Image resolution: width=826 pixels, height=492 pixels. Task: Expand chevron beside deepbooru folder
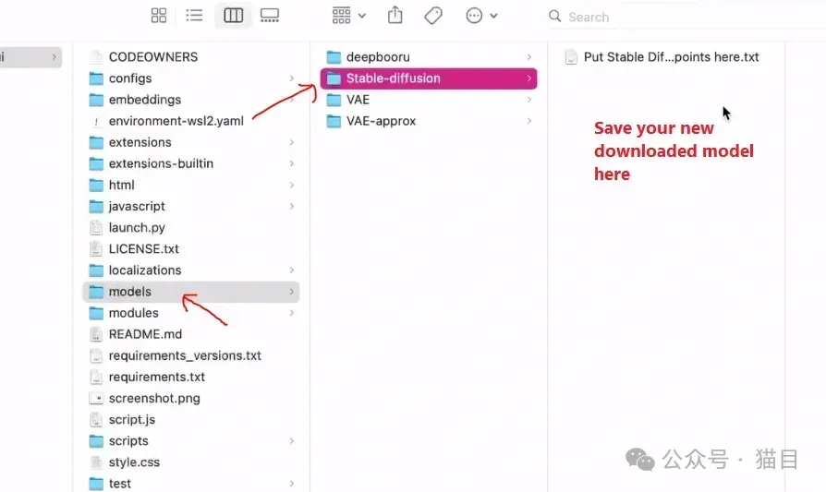528,57
